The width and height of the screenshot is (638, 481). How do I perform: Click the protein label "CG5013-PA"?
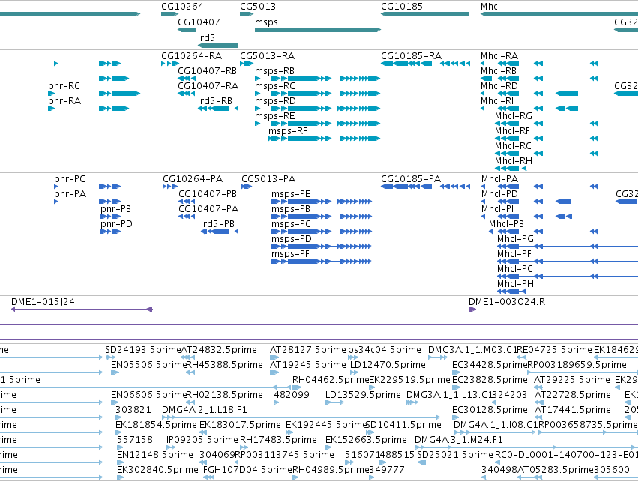pos(268,179)
